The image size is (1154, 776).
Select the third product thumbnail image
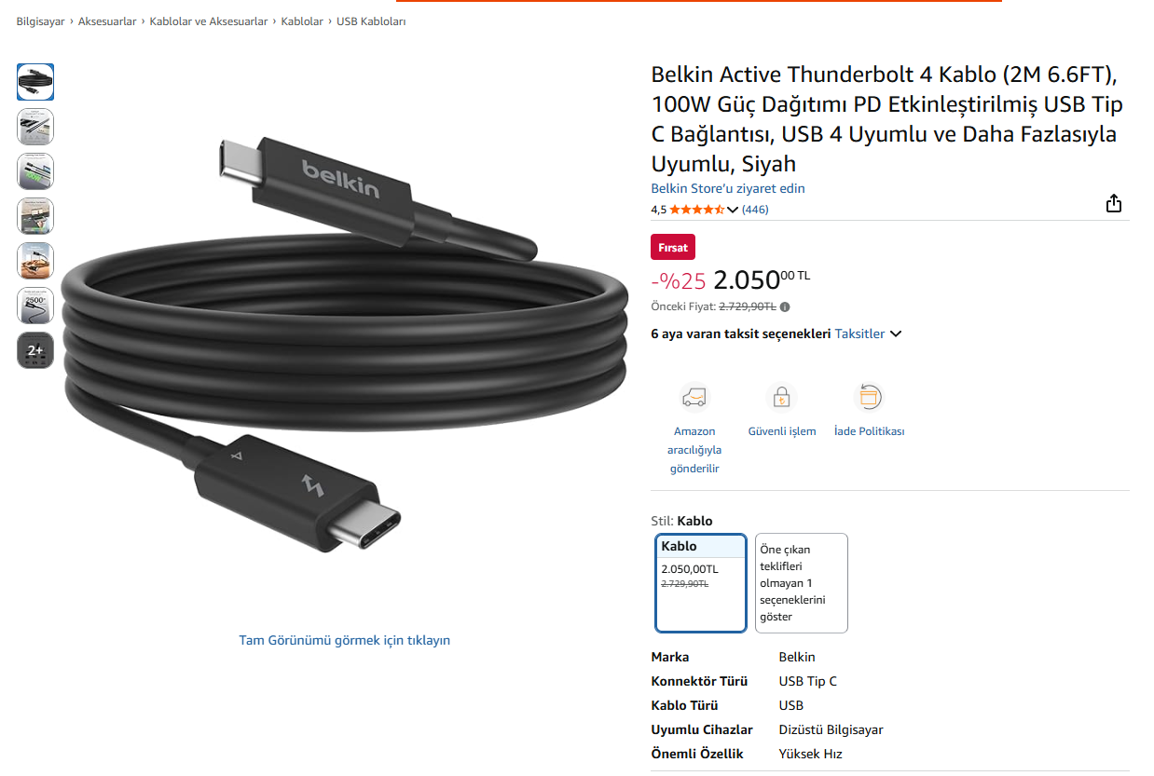point(35,171)
